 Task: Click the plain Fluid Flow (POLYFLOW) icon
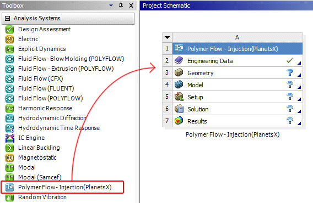coord(9,98)
